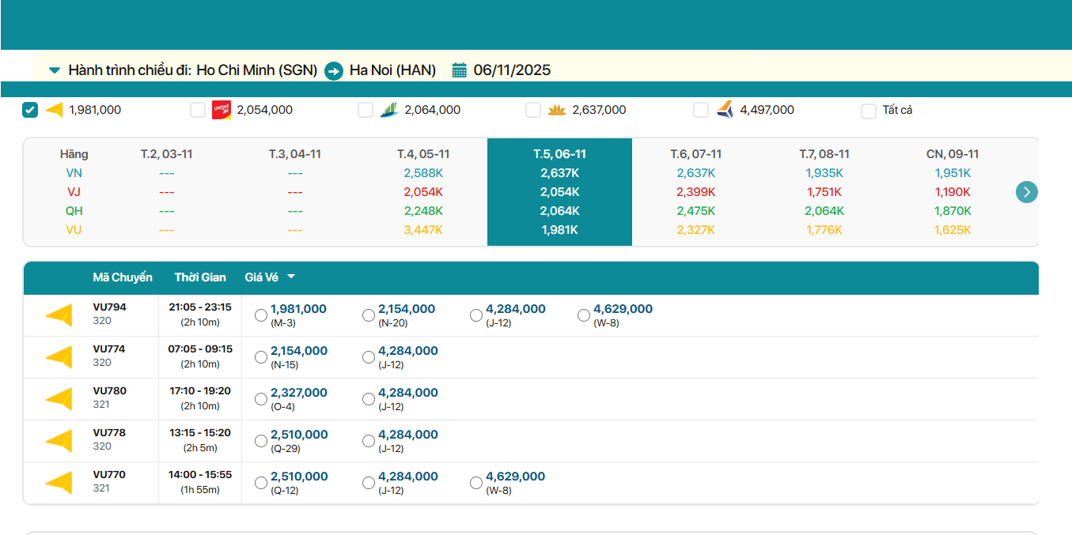
Task: Switch to date T.6, 07-11
Action: point(695,154)
